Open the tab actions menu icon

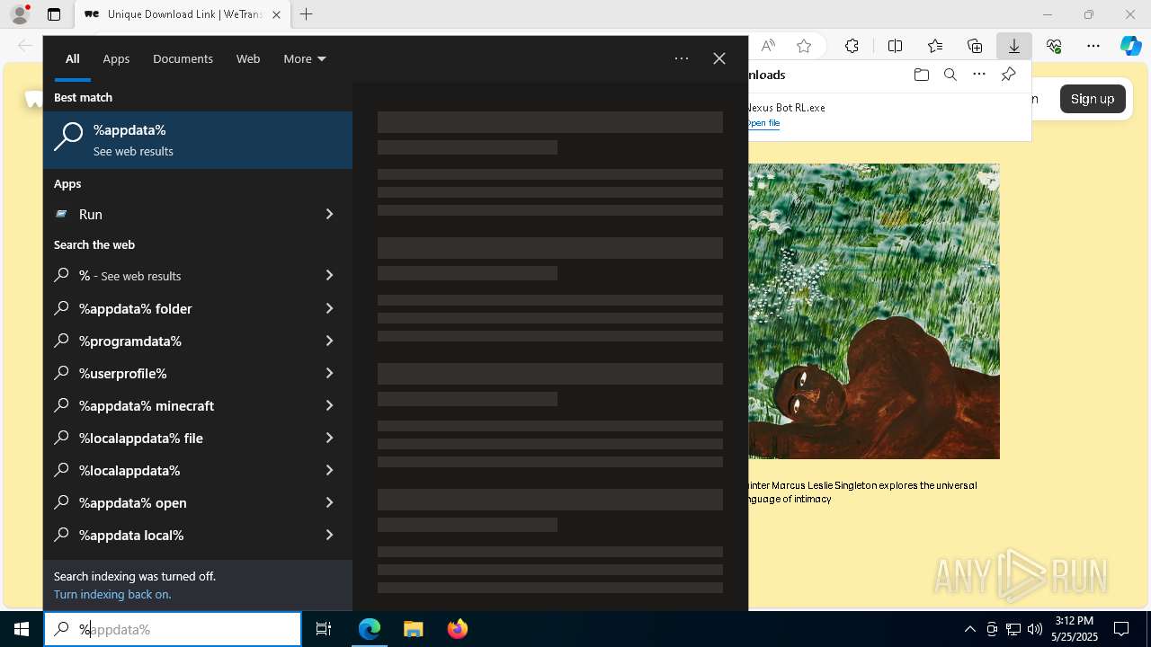[x=54, y=14]
